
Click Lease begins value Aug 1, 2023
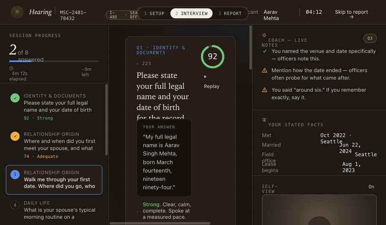tap(351, 167)
